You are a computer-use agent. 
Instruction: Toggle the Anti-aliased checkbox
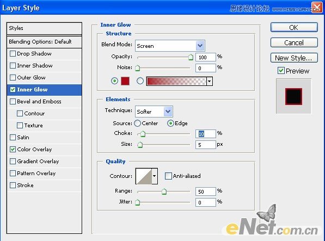point(168,176)
